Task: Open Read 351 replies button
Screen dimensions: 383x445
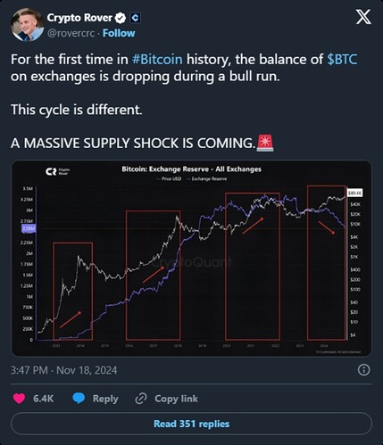Action: 191,424
